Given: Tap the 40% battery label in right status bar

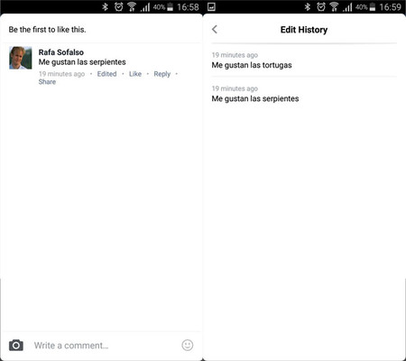Looking at the screenshot, I should pyautogui.click(x=362, y=7).
